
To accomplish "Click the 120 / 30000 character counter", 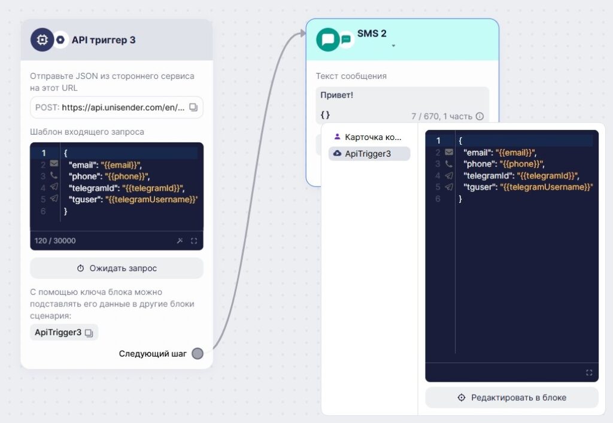I will coord(55,241).
